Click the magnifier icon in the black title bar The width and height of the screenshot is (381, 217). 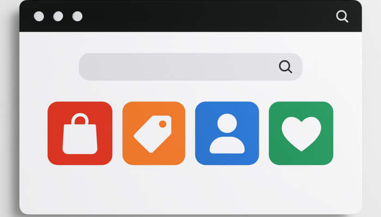(342, 16)
